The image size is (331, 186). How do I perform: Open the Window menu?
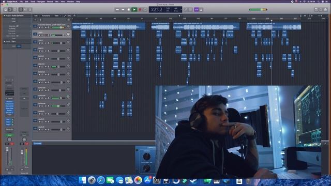[70, 2]
